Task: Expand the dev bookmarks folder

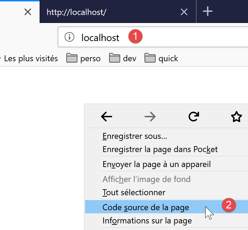Action: pyautogui.click(x=123, y=58)
